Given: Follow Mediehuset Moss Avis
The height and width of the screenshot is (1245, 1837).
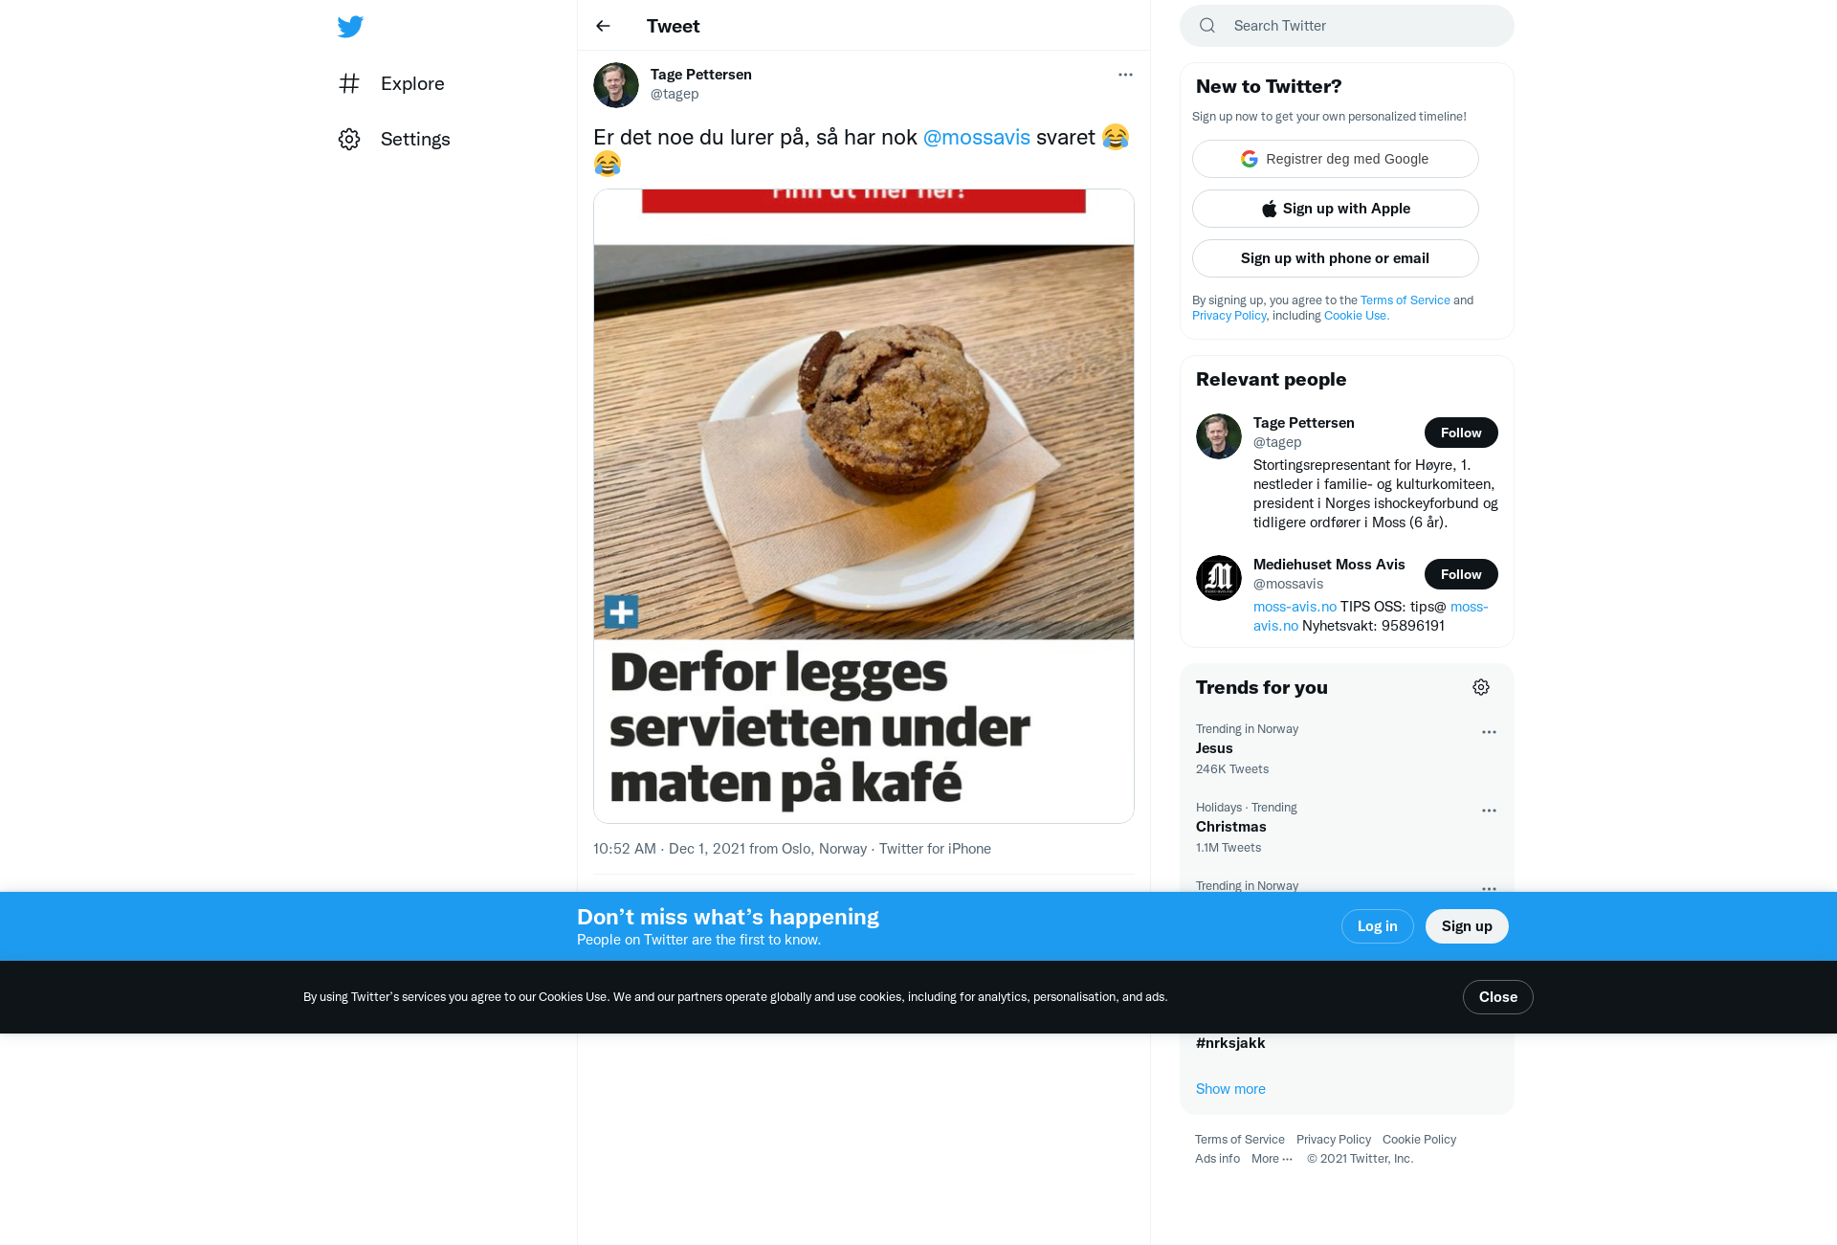Looking at the screenshot, I should [1461, 574].
